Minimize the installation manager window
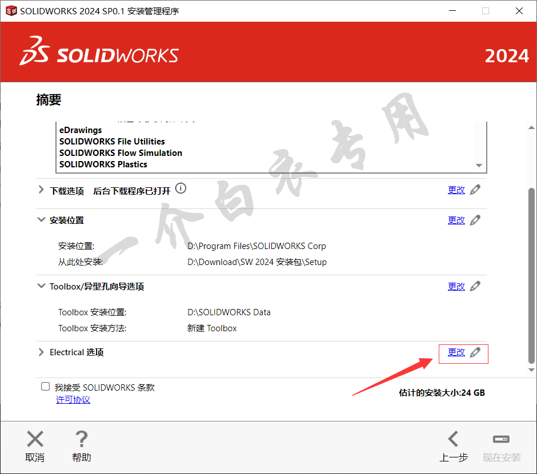 (452, 11)
